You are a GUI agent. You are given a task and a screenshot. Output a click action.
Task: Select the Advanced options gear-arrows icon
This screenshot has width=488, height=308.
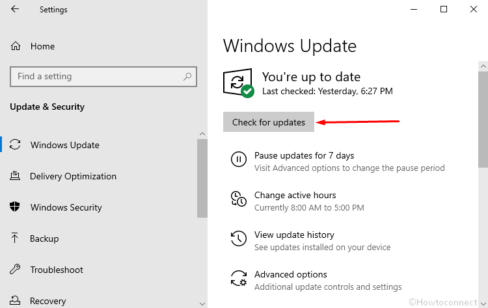tap(239, 278)
